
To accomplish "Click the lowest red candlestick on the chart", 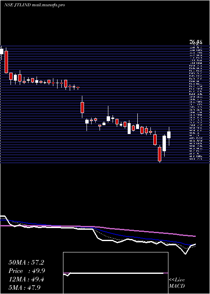I will 160,154.
